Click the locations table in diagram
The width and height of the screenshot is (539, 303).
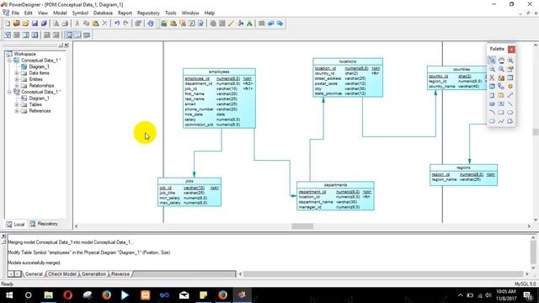click(x=348, y=77)
